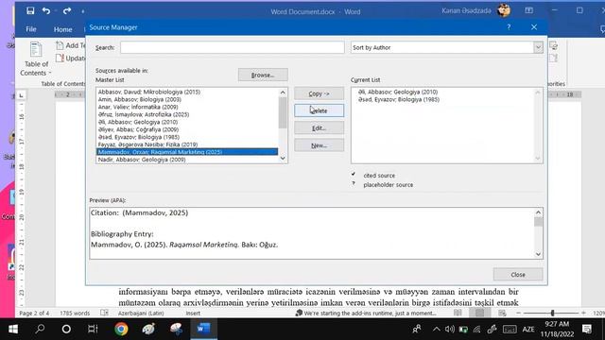This screenshot has width=605, height=340.
Task: Open Cortana circle icon
Action: pyautogui.click(x=66, y=329)
